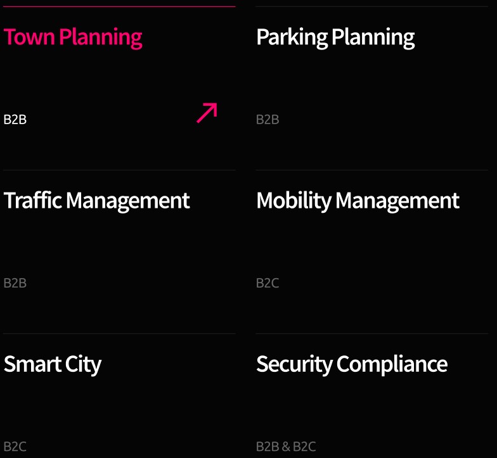Click the divider line above Mobility Management
This screenshot has width=497, height=458.
coord(371,170)
